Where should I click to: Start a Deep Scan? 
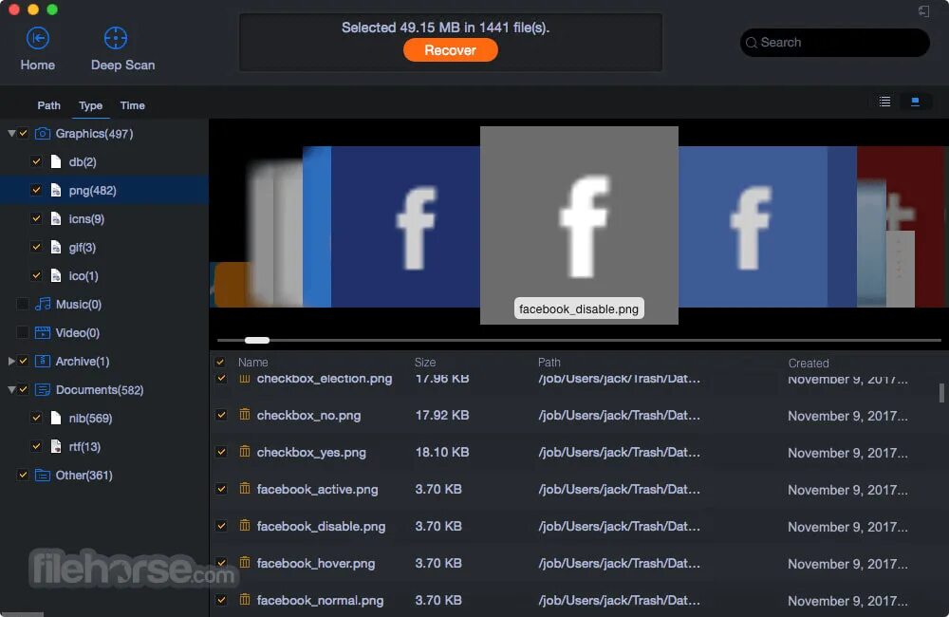point(116,38)
